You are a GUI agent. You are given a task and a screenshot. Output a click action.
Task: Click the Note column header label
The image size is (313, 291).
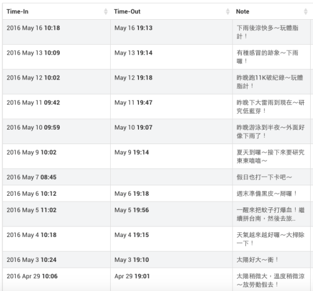click(242, 12)
